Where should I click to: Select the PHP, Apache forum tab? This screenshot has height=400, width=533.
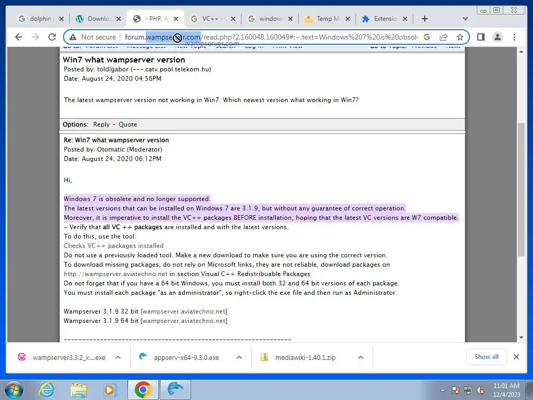point(151,19)
